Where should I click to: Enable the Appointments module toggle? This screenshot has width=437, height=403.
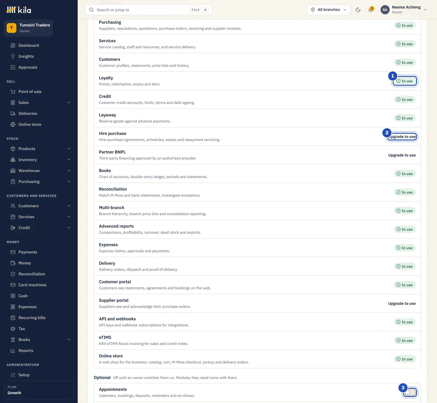pyautogui.click(x=410, y=392)
